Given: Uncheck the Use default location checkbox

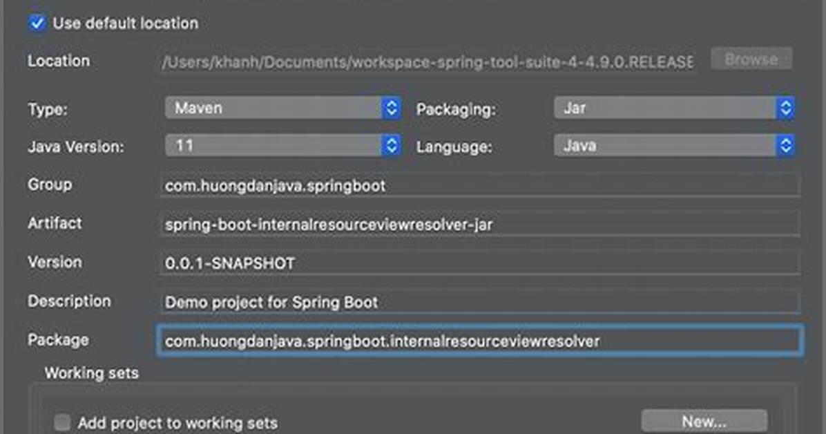Looking at the screenshot, I should pyautogui.click(x=37, y=23).
